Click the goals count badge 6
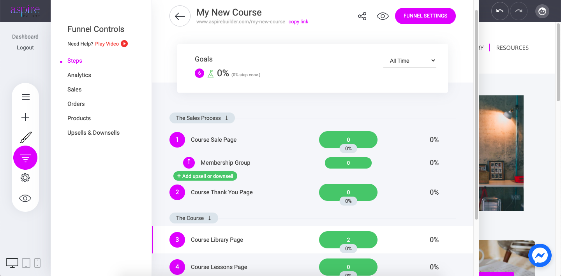The image size is (561, 276). click(199, 73)
